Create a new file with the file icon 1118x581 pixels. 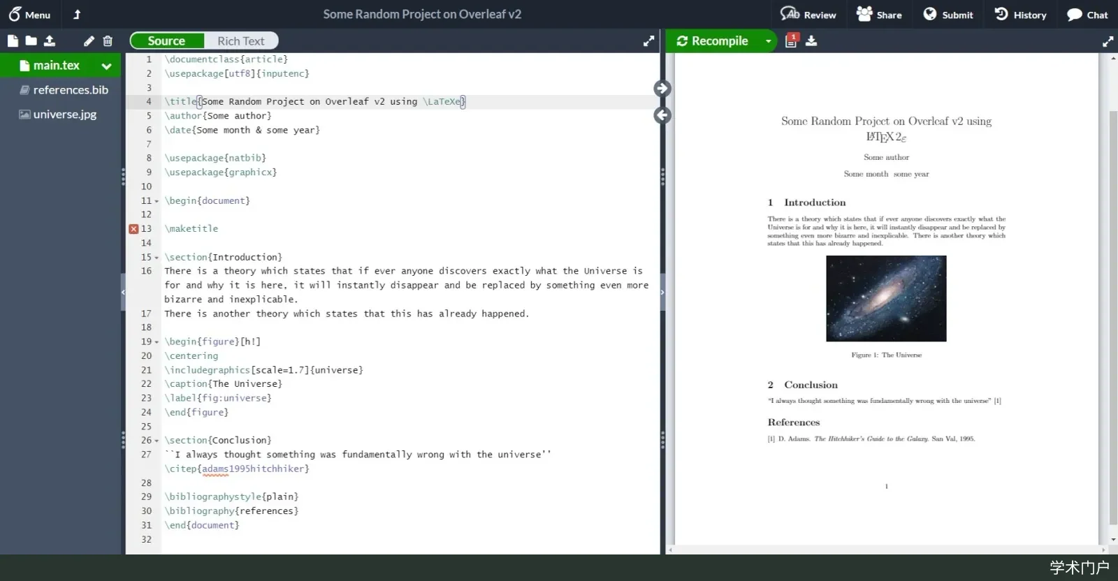(x=13, y=41)
